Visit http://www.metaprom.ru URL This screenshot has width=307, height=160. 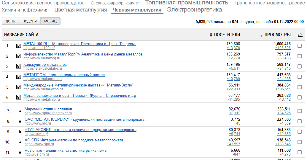coord(42,79)
